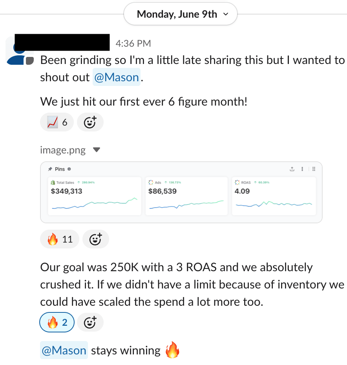The height and width of the screenshot is (365, 347).
Task: Click the info icon next to Pins
Action: pos(69,169)
